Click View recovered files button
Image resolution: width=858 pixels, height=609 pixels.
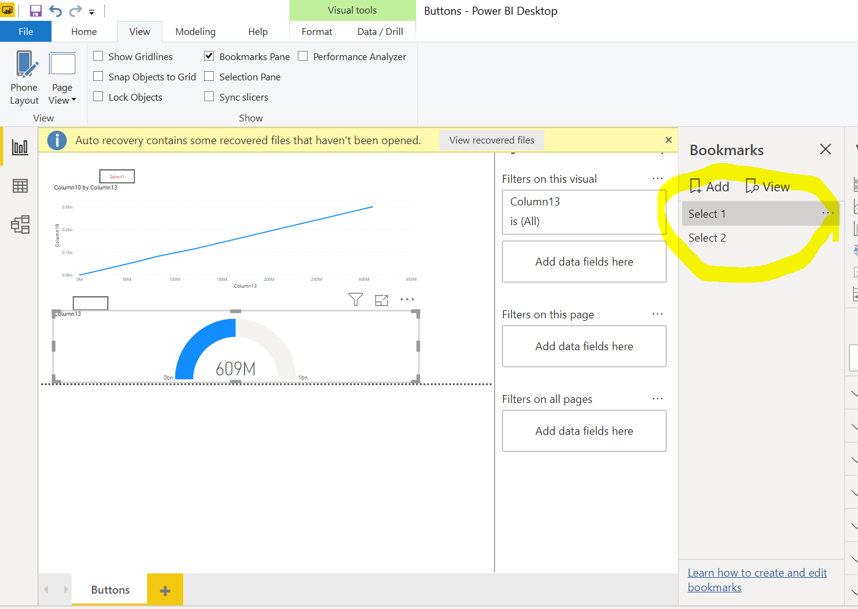(492, 140)
